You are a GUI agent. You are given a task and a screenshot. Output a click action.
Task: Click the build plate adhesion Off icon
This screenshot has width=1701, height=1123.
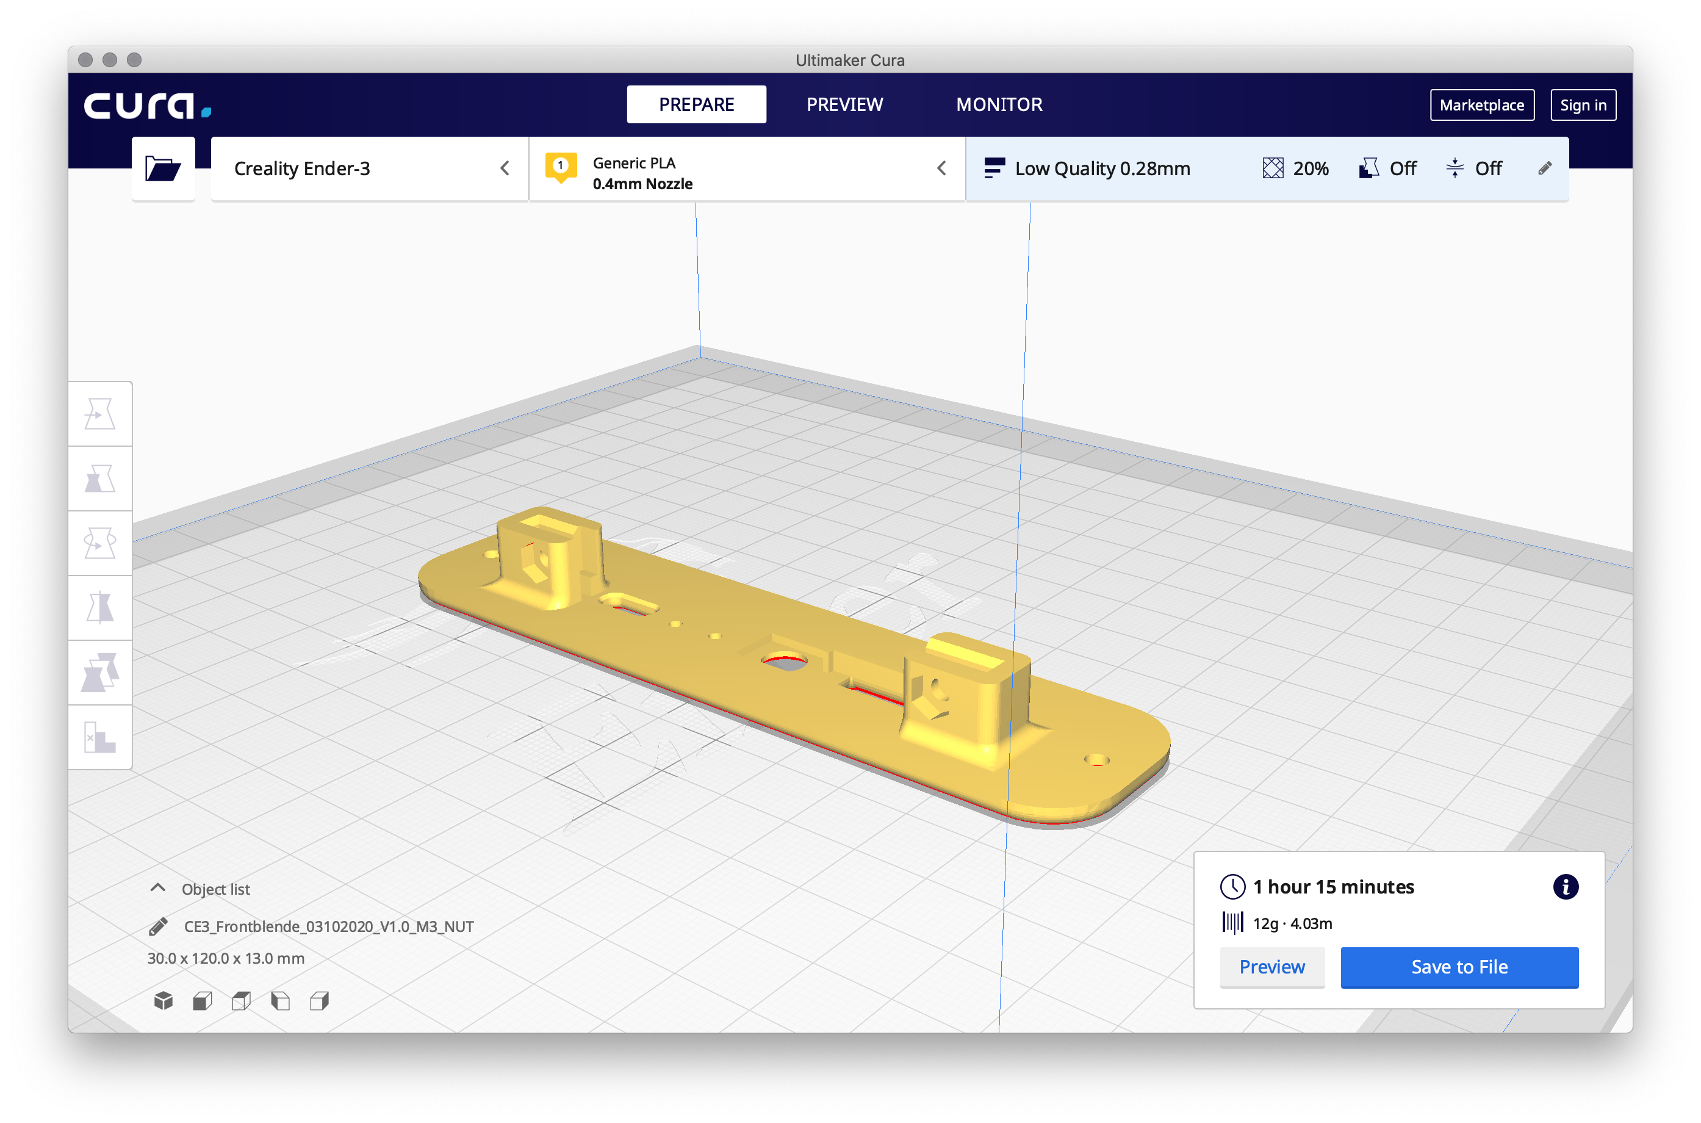point(1454,168)
